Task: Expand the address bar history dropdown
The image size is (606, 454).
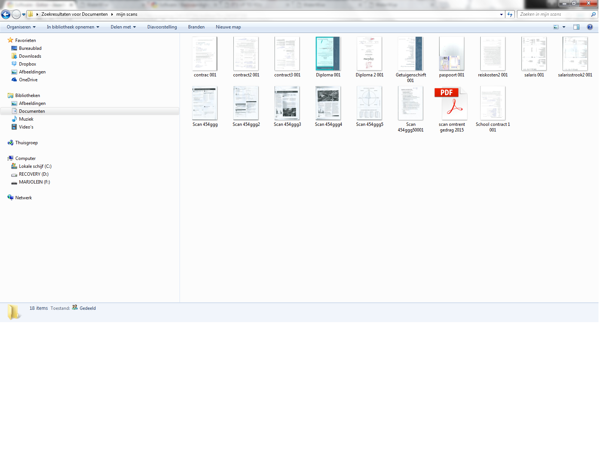Action: [501, 15]
